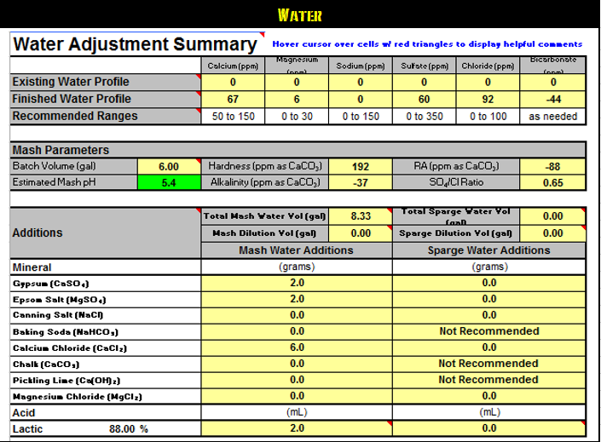Click the Hardness value cell showing 192
Image resolution: width=601 pixels, height=442 pixels.
coord(360,167)
